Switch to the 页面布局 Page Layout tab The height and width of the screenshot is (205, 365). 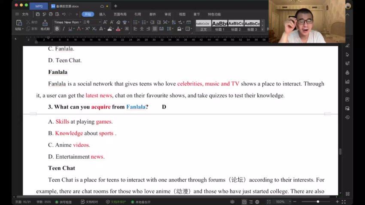click(x=120, y=14)
